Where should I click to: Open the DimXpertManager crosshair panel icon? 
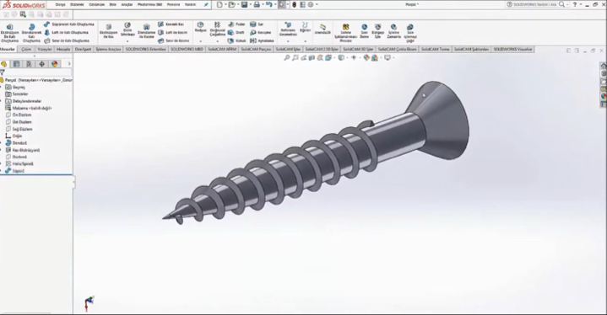[42, 64]
